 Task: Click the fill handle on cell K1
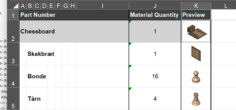pyautogui.click(x=211, y=20)
